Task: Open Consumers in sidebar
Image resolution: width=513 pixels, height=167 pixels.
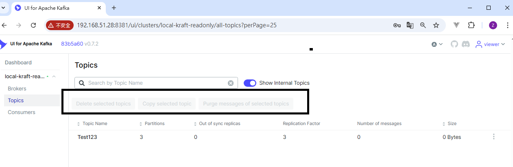Action: click(22, 112)
